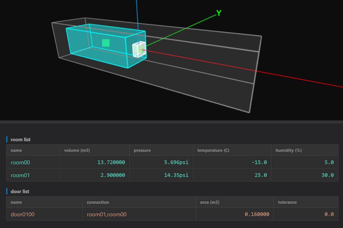Select room00's pressure value 5.696psi
This screenshot has width=343, height=228.
point(176,162)
